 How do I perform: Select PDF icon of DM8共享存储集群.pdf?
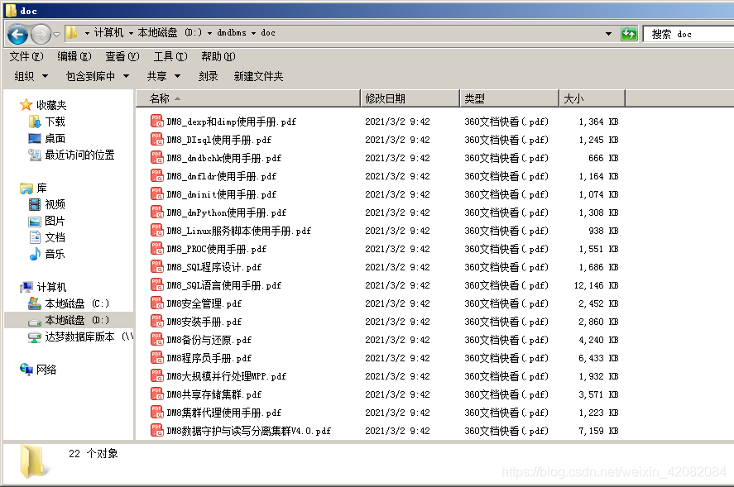point(157,394)
